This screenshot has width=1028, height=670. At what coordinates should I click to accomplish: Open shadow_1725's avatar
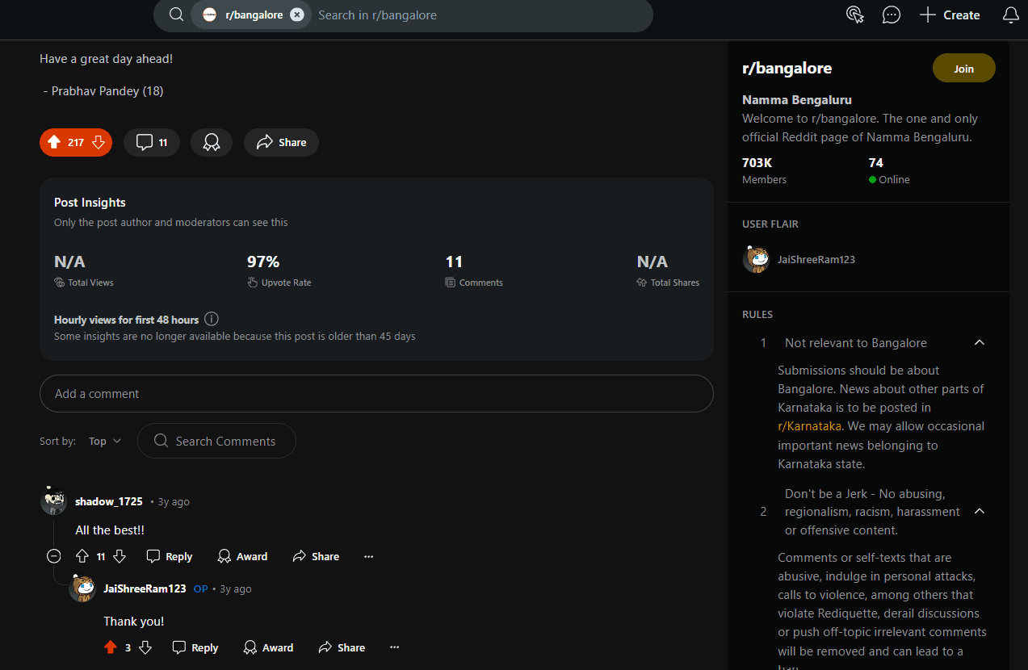pyautogui.click(x=53, y=501)
